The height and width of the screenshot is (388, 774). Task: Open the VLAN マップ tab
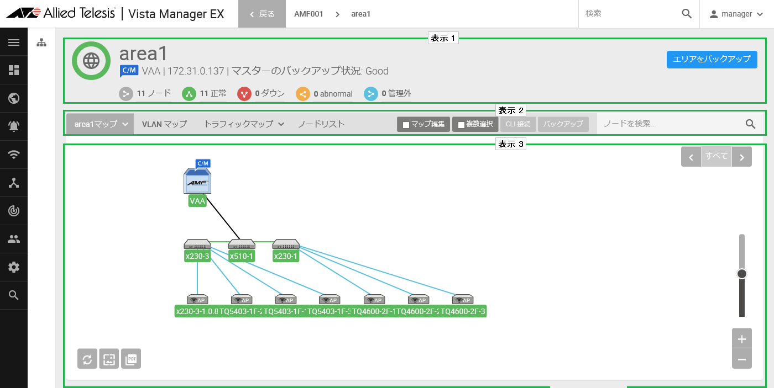pos(164,124)
